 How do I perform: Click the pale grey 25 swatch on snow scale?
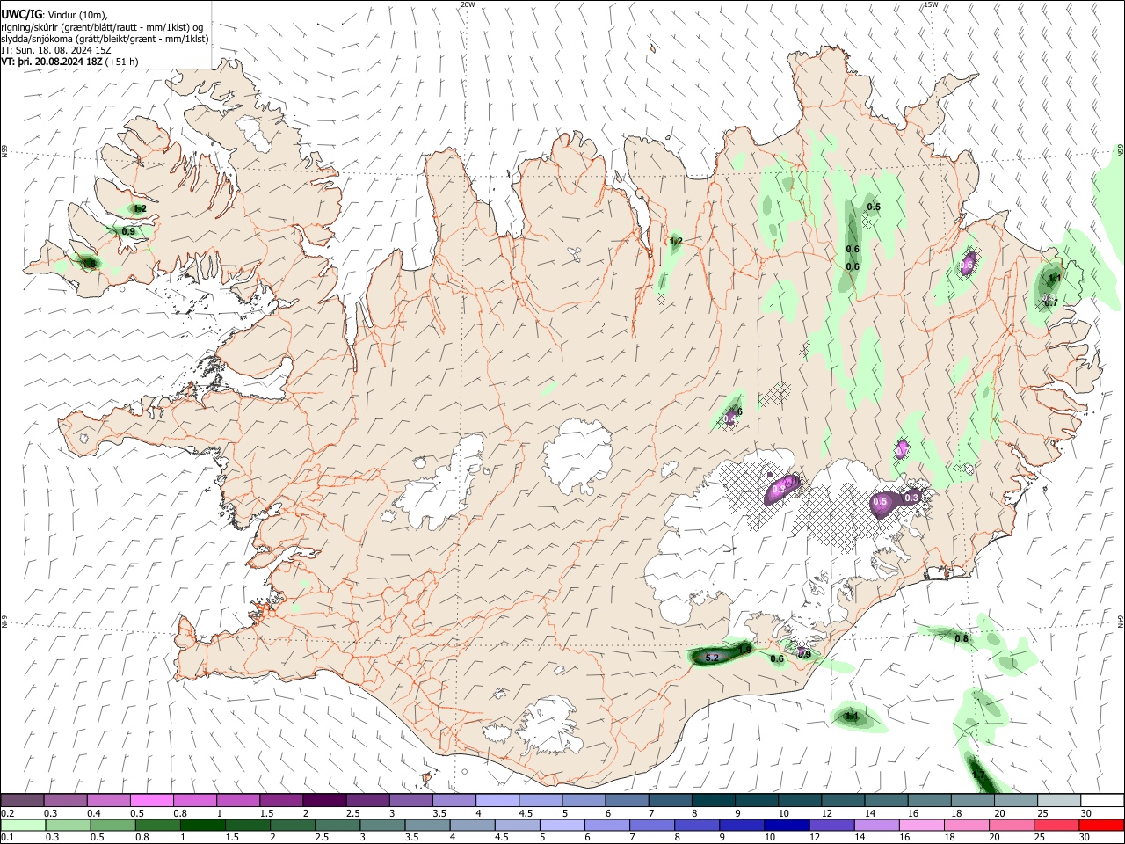click(x=1060, y=801)
